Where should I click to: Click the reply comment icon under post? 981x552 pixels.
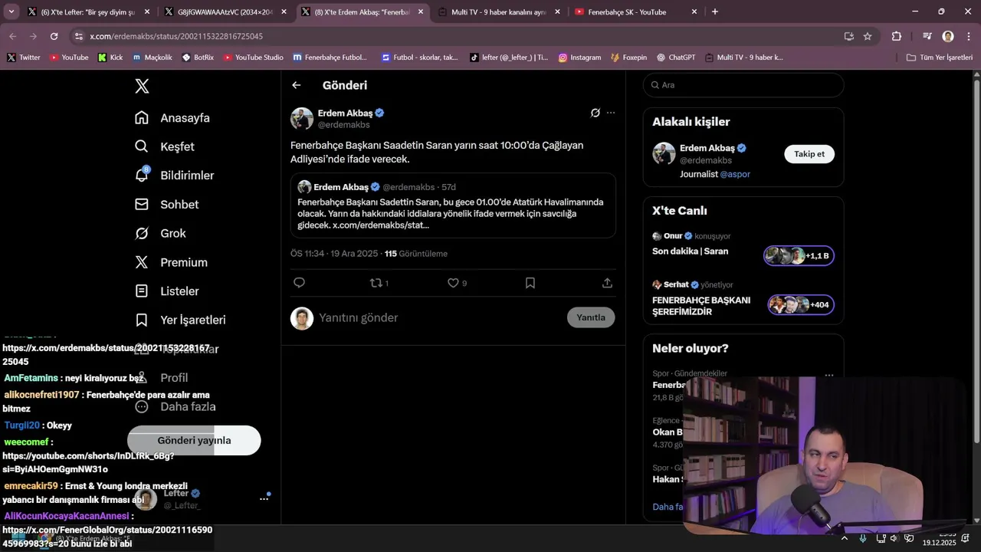tap(300, 283)
